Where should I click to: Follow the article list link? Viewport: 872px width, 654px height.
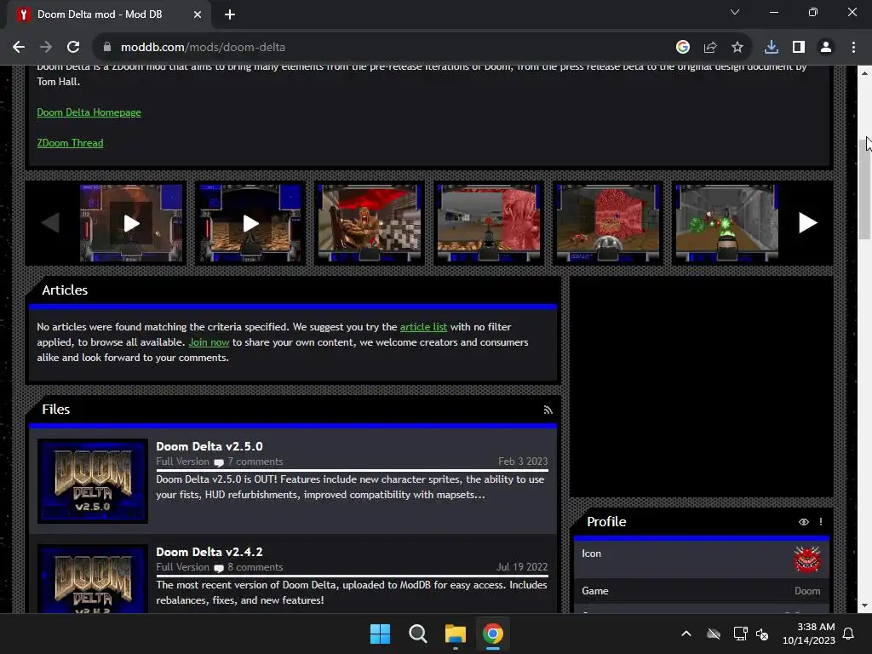point(423,327)
